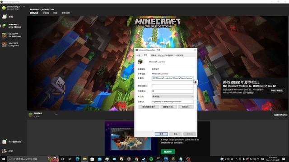
Task: Open the 一般 (General) tab in Properties
Action: 139,55
